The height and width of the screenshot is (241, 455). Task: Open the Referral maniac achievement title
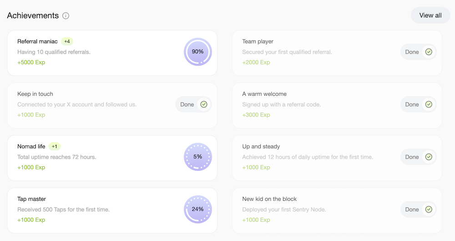pos(37,41)
